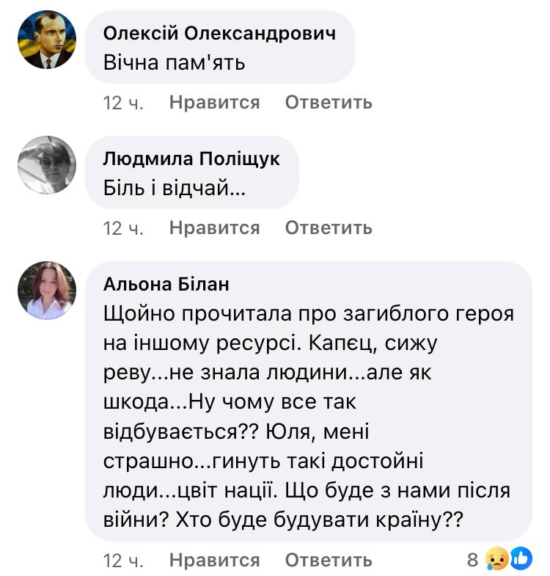Open the reaction count 8 list
This screenshot has width=550, height=576.
473,561
